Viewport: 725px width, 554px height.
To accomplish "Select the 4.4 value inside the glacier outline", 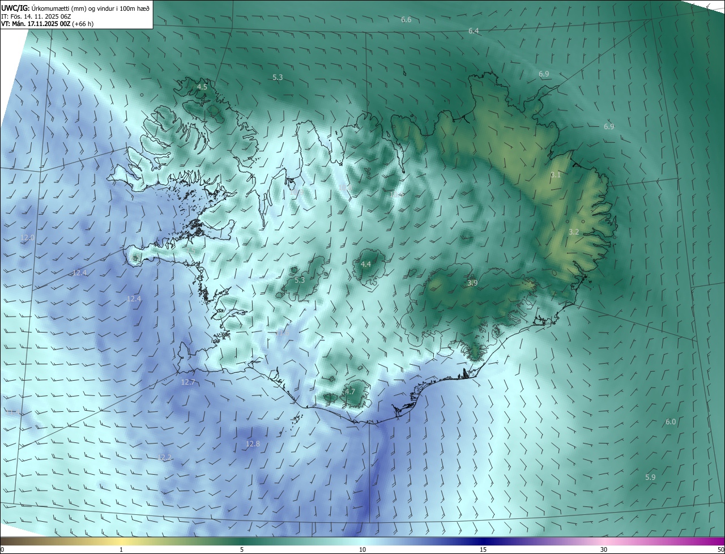I will pos(366,265).
